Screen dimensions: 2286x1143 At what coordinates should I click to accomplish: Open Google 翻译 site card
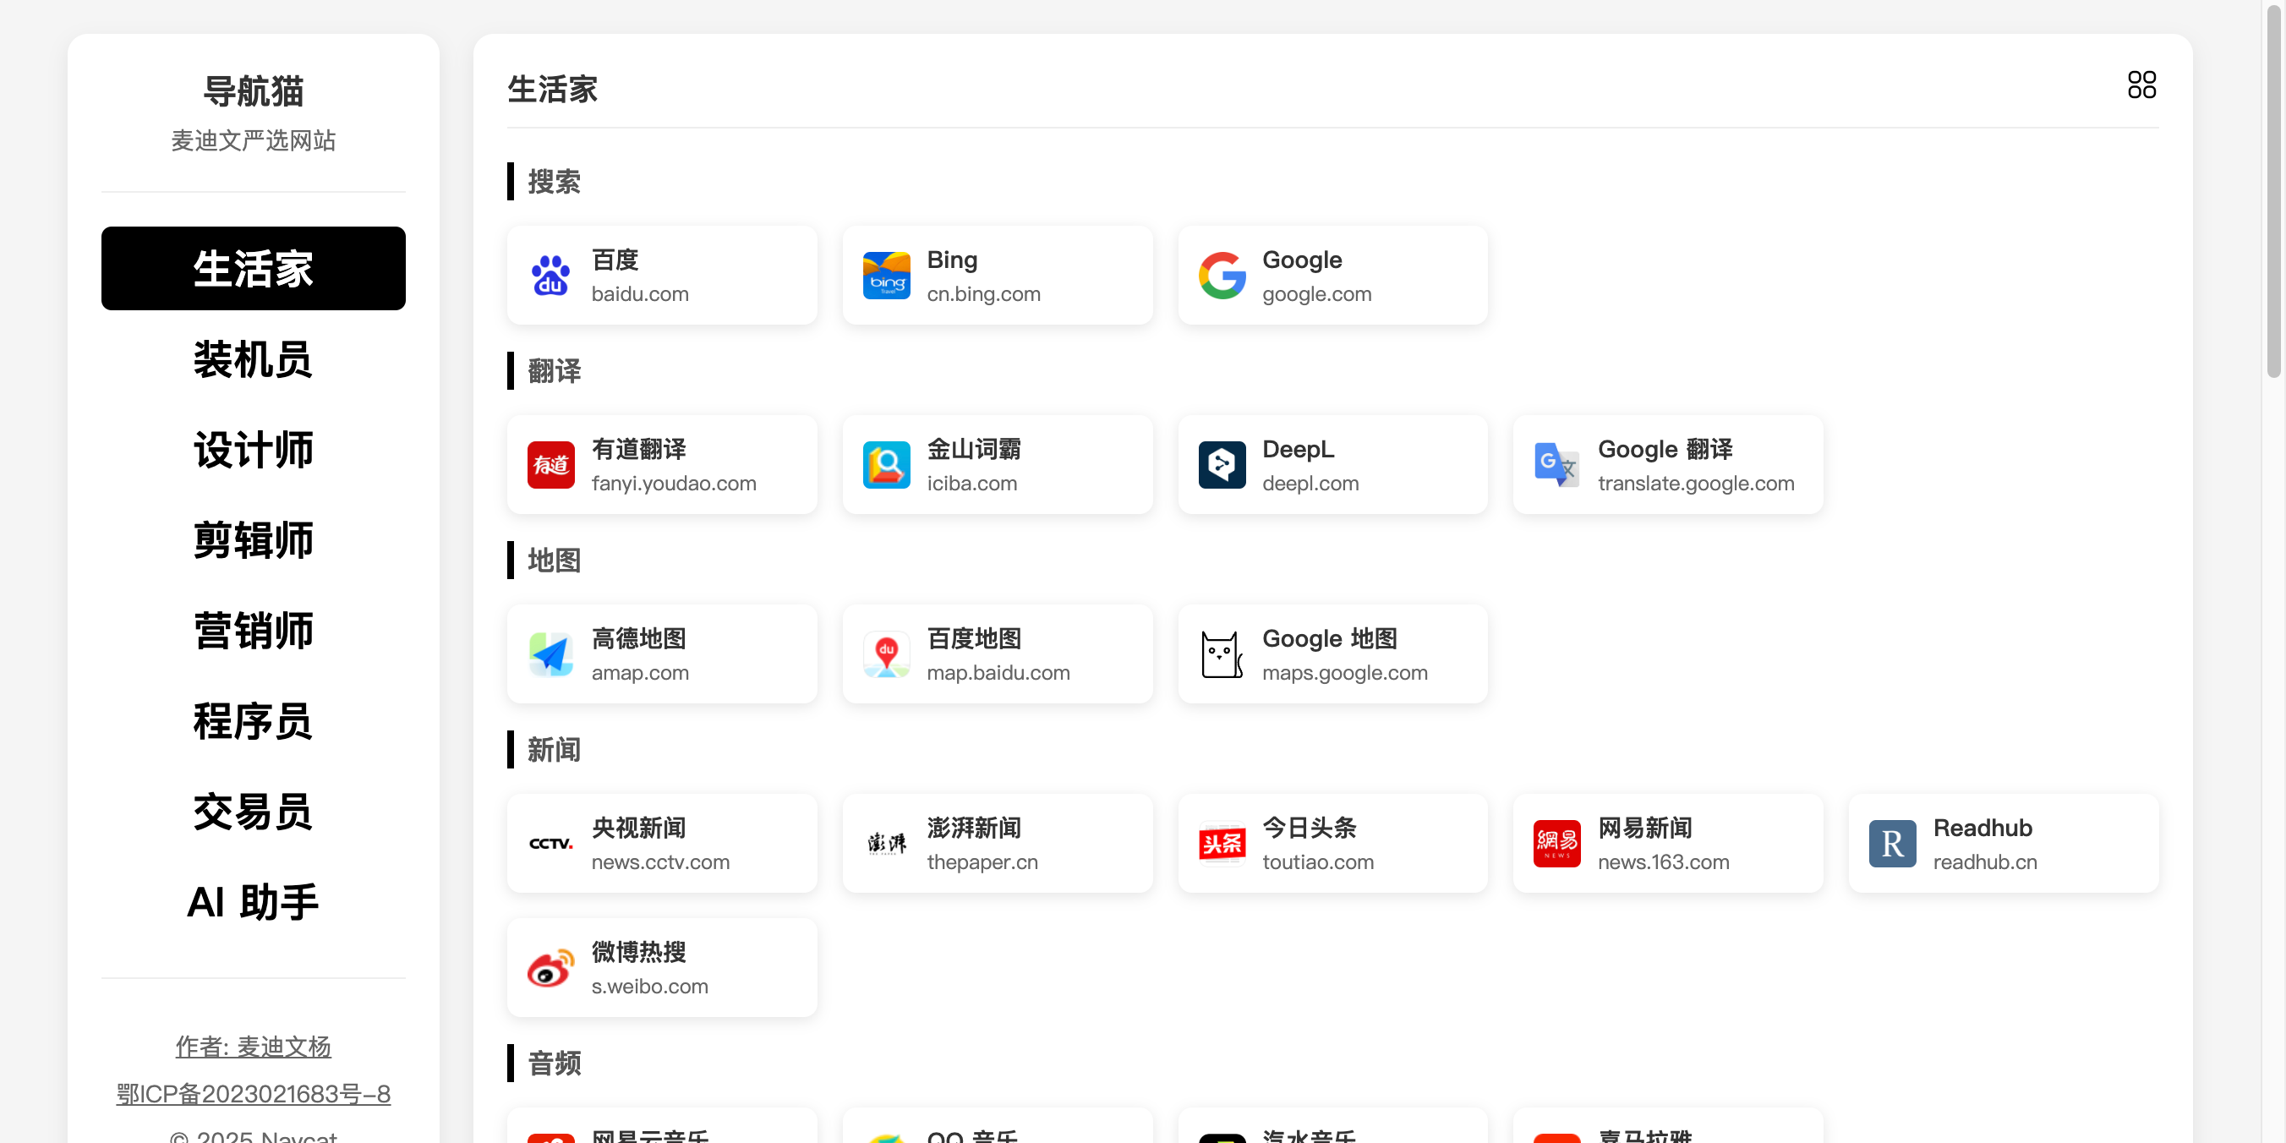tap(1667, 465)
